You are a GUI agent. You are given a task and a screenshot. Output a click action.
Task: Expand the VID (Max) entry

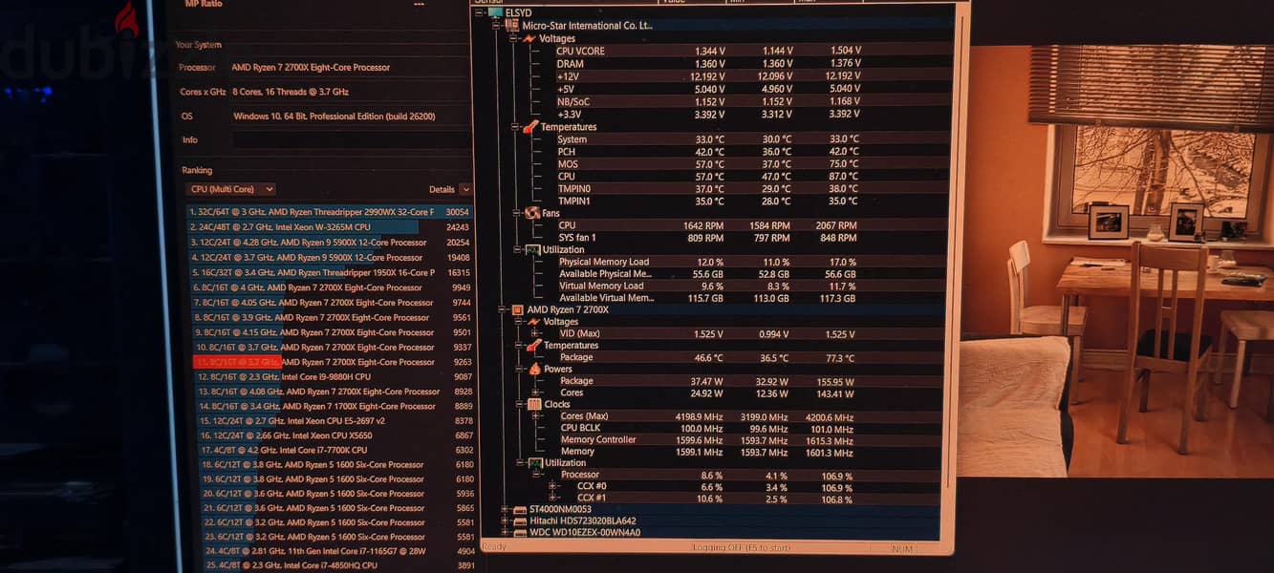(x=535, y=333)
